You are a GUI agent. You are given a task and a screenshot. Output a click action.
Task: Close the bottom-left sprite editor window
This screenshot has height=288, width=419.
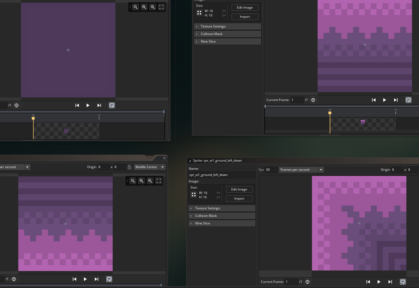point(164,158)
